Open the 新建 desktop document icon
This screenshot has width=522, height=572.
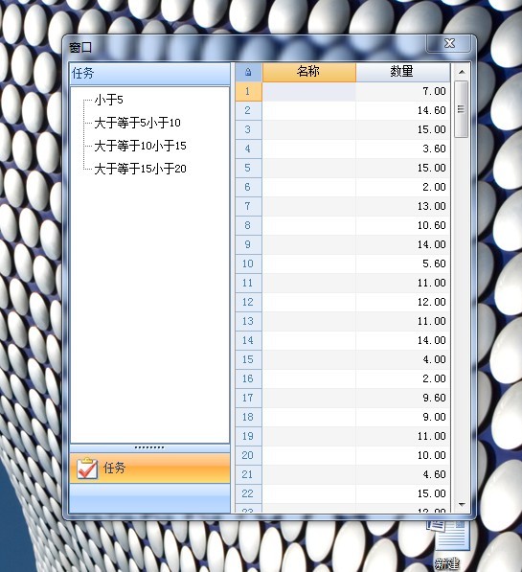447,543
